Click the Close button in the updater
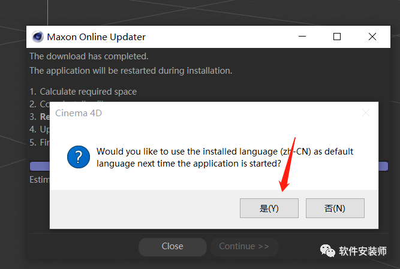The image size is (400, 269). [173, 246]
